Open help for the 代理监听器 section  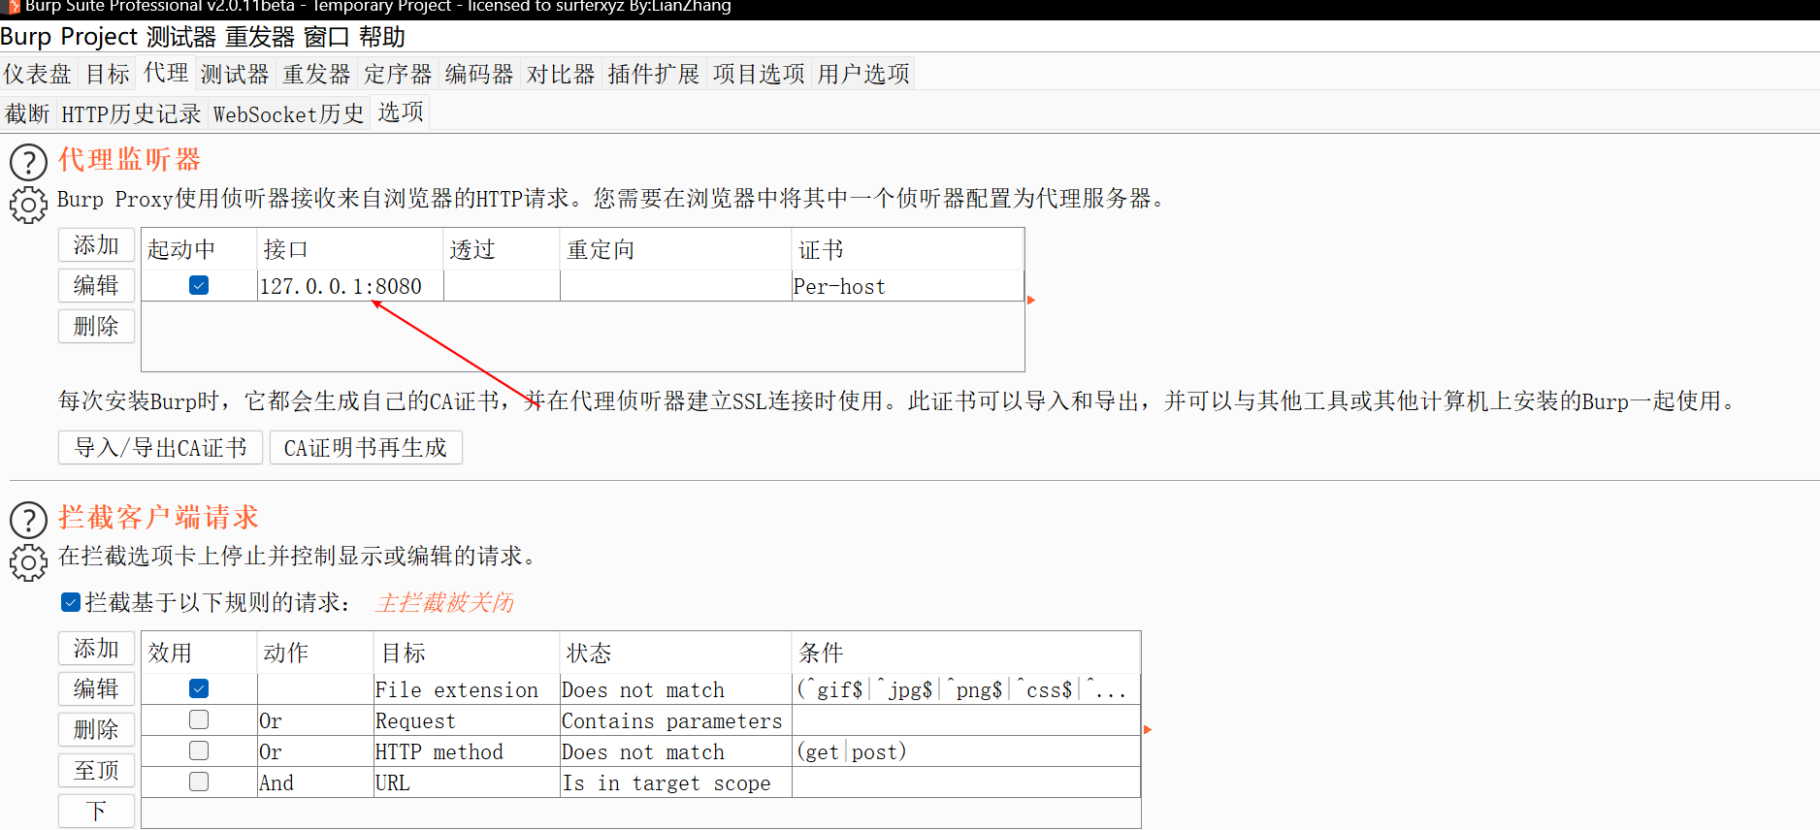(28, 162)
